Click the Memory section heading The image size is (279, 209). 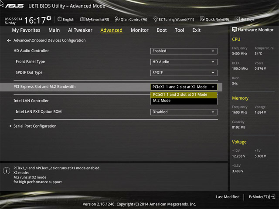tap(240, 98)
